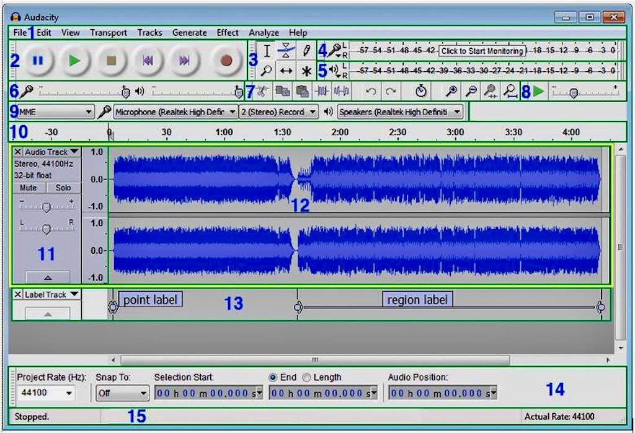Select the Time Shift tool

[x=286, y=71]
